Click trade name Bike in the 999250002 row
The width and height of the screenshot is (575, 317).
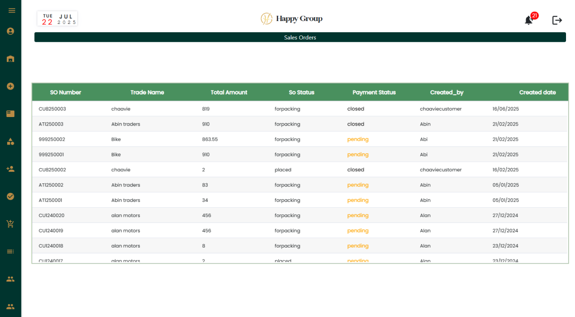coord(116,139)
